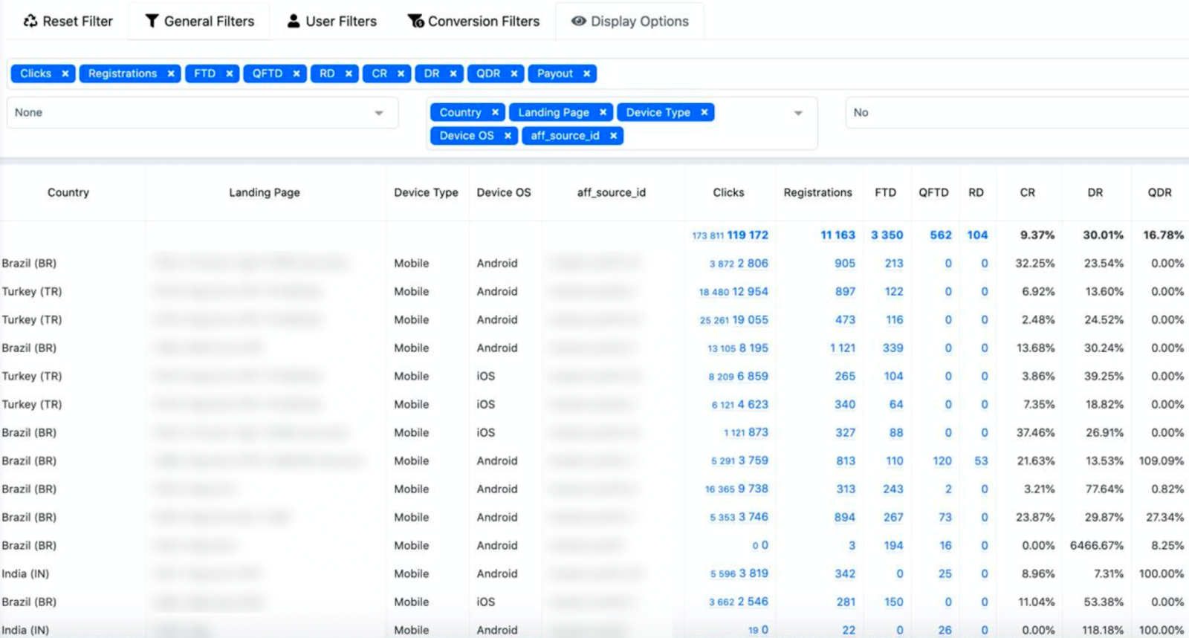The height and width of the screenshot is (638, 1189).
Task: Remove the Device Type grouping tag
Action: coord(704,112)
